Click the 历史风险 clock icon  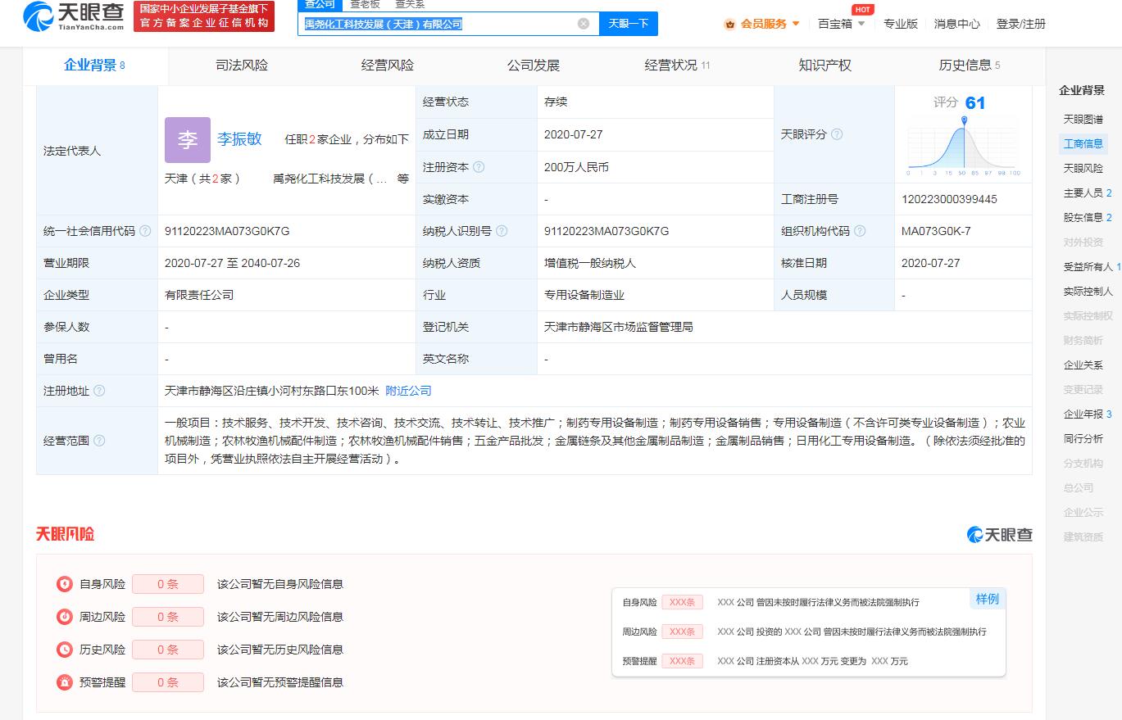[65, 650]
